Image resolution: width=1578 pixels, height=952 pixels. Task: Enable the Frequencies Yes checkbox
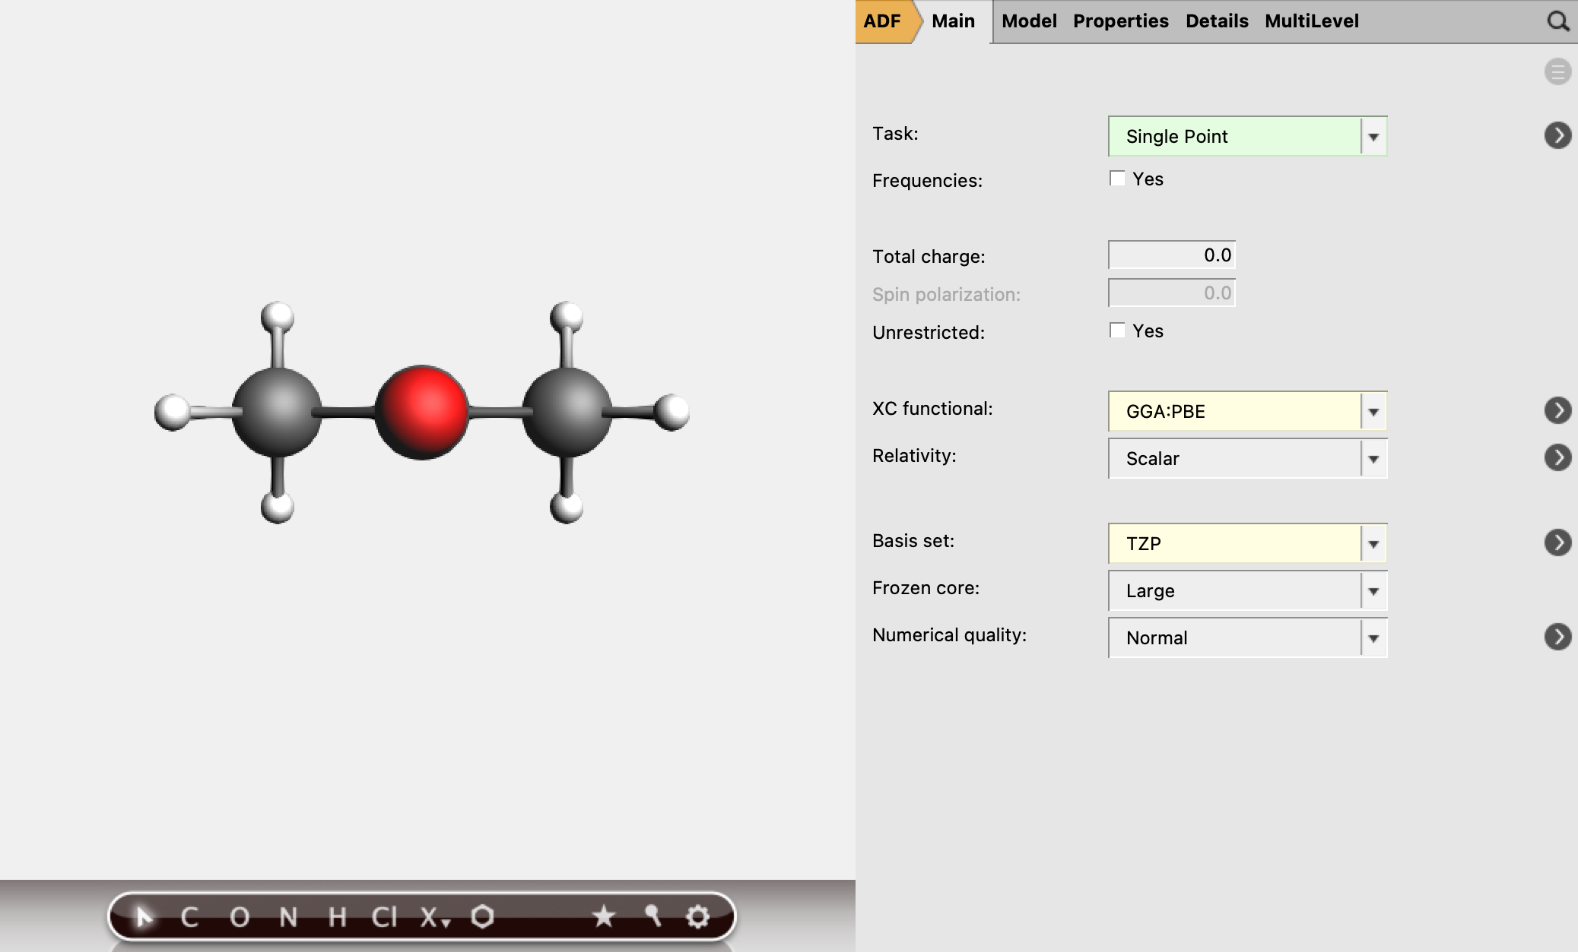[1117, 179]
